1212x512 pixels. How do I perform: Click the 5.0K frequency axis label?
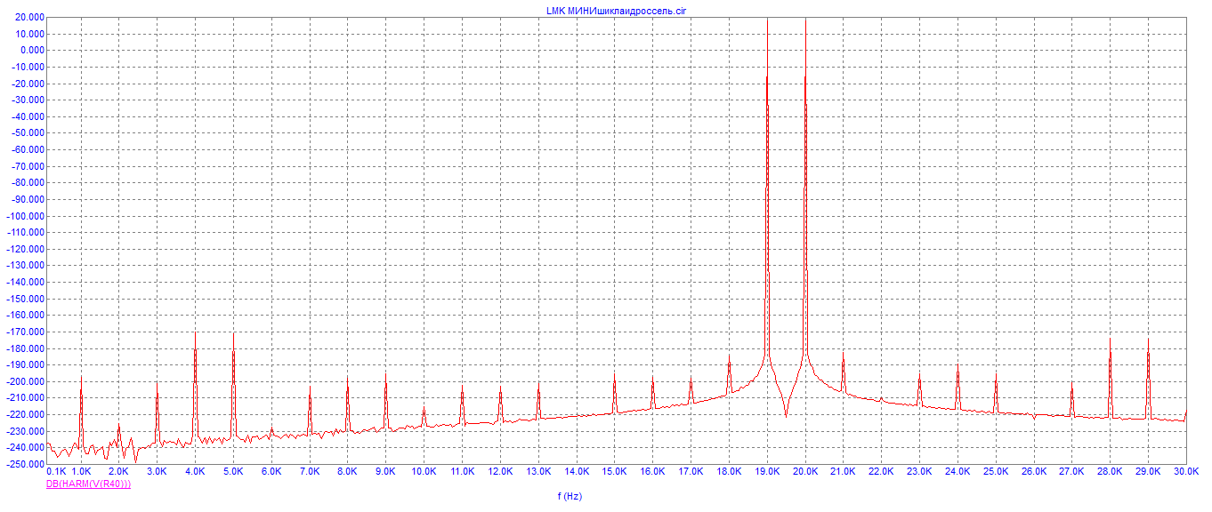(x=233, y=471)
